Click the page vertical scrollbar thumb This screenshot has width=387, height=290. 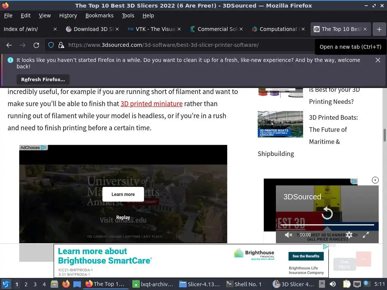tap(384, 135)
